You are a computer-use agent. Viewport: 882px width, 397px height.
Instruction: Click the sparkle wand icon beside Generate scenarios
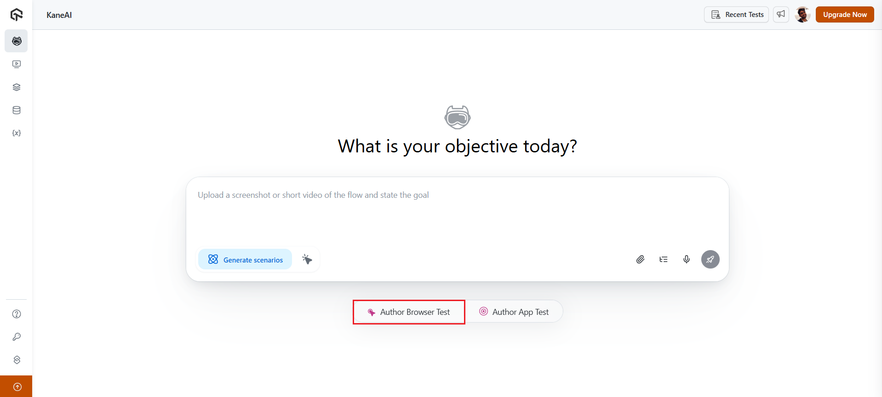(307, 259)
